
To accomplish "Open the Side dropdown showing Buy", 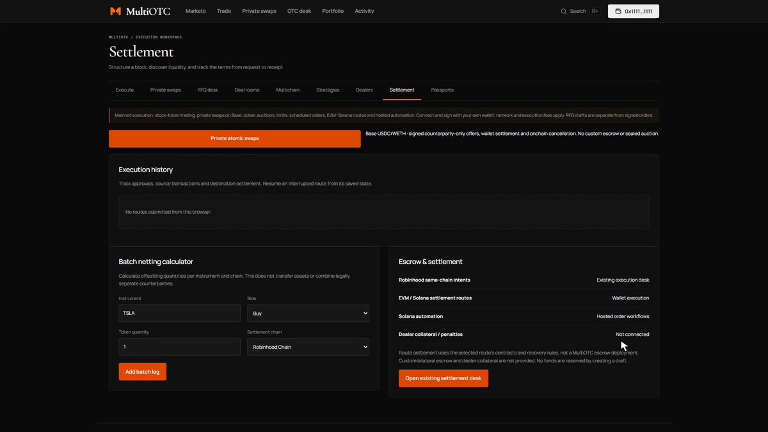I will pos(308,313).
